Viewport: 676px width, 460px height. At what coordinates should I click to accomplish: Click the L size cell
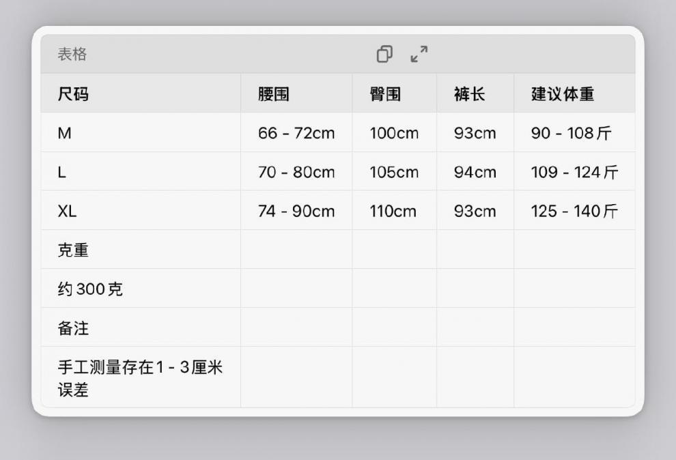point(62,172)
